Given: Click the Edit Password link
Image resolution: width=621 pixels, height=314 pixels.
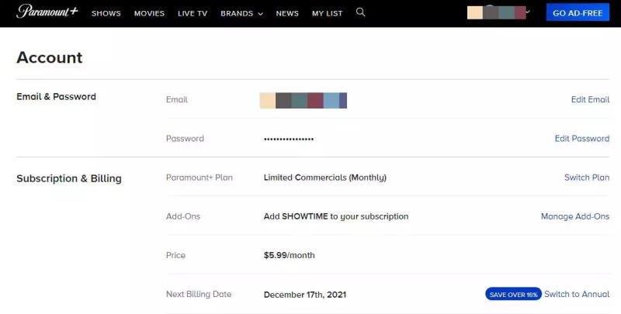Looking at the screenshot, I should [x=581, y=139].
